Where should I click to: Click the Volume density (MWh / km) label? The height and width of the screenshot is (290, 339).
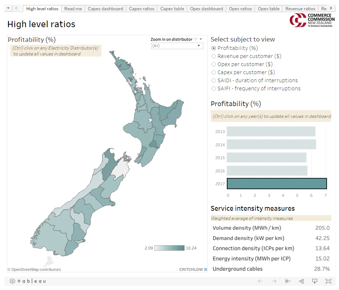pyautogui.click(x=247, y=228)
